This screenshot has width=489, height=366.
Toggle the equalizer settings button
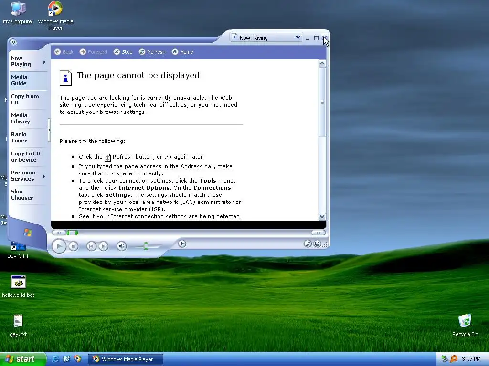tap(182, 244)
